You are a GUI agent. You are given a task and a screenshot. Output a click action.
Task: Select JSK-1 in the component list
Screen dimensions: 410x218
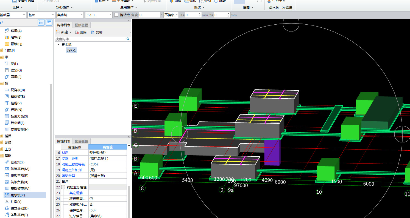(71, 50)
